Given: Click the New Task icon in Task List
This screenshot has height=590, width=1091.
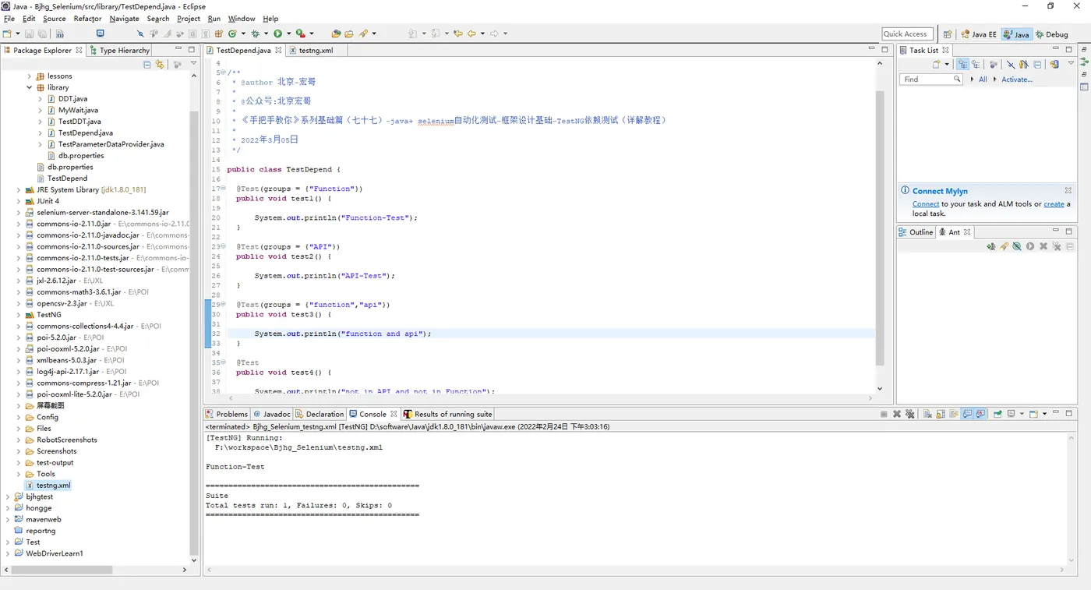Looking at the screenshot, I should (936, 65).
